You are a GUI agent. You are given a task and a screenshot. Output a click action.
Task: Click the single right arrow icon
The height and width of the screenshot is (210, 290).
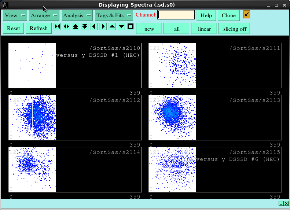pos(103,26)
